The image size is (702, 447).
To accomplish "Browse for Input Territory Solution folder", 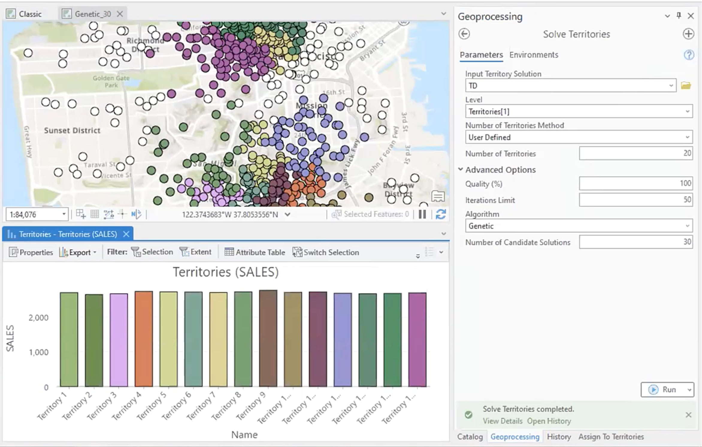I will coord(686,86).
